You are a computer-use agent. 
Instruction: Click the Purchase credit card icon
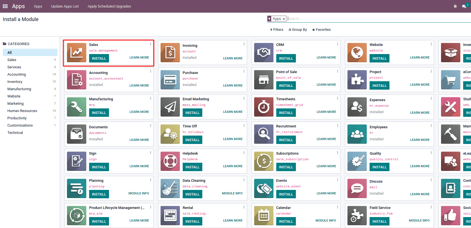[x=170, y=80]
